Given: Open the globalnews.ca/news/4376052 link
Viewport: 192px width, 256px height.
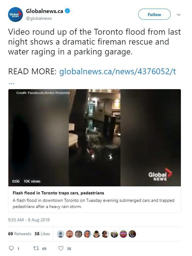Looking at the screenshot, I should click(117, 72).
